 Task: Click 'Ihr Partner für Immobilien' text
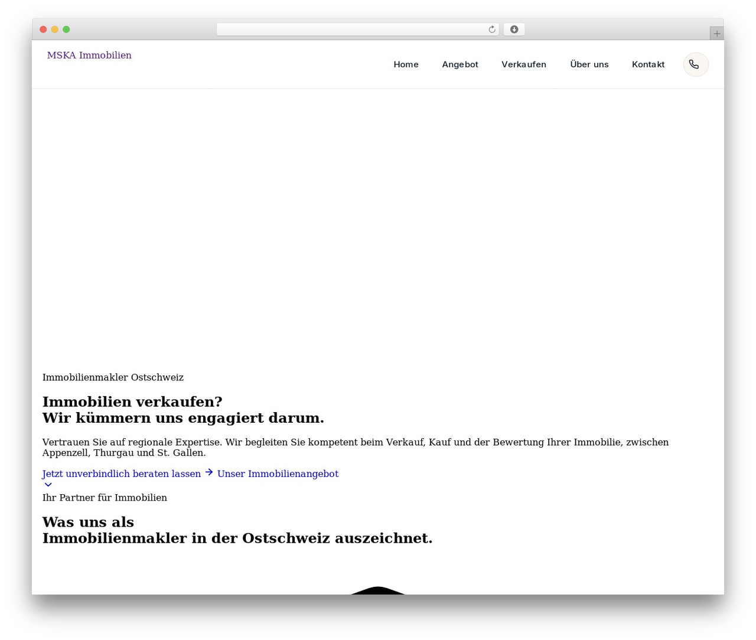(x=105, y=498)
